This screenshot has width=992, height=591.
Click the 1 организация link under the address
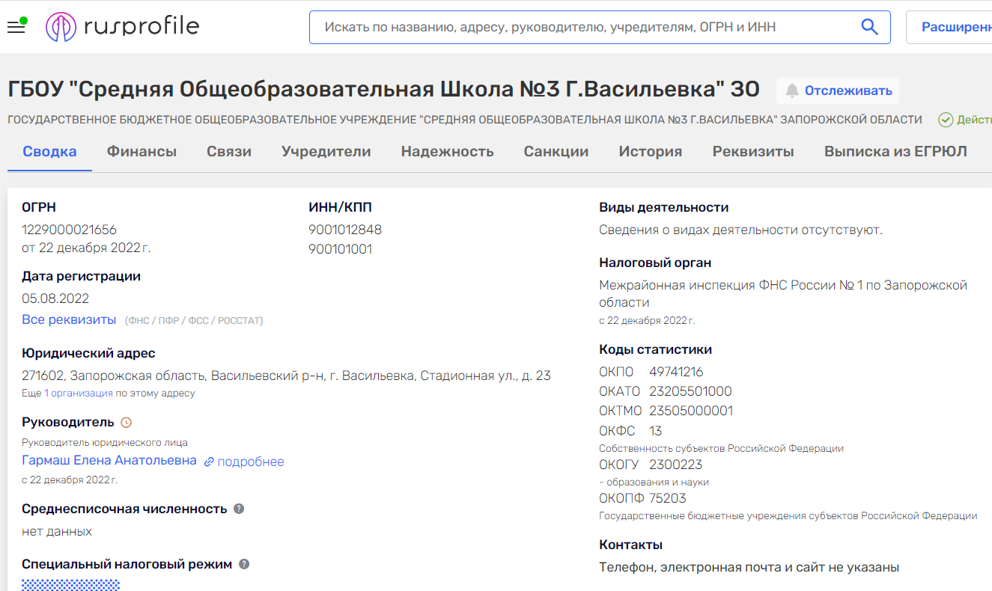coord(79,394)
